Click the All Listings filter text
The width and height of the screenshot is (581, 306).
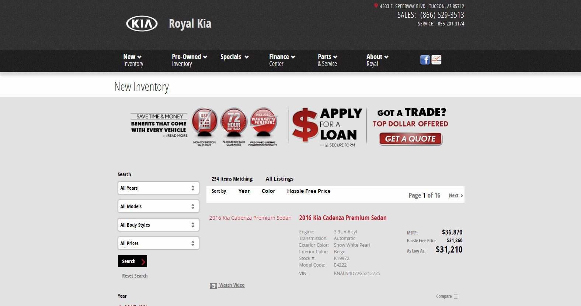coord(279,179)
